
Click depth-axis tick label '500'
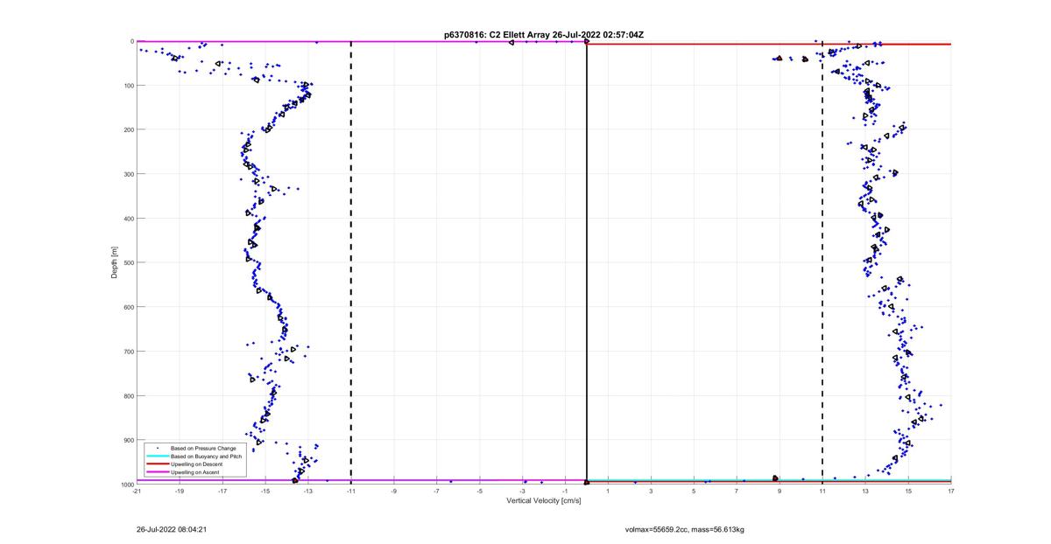pyautogui.click(x=128, y=262)
